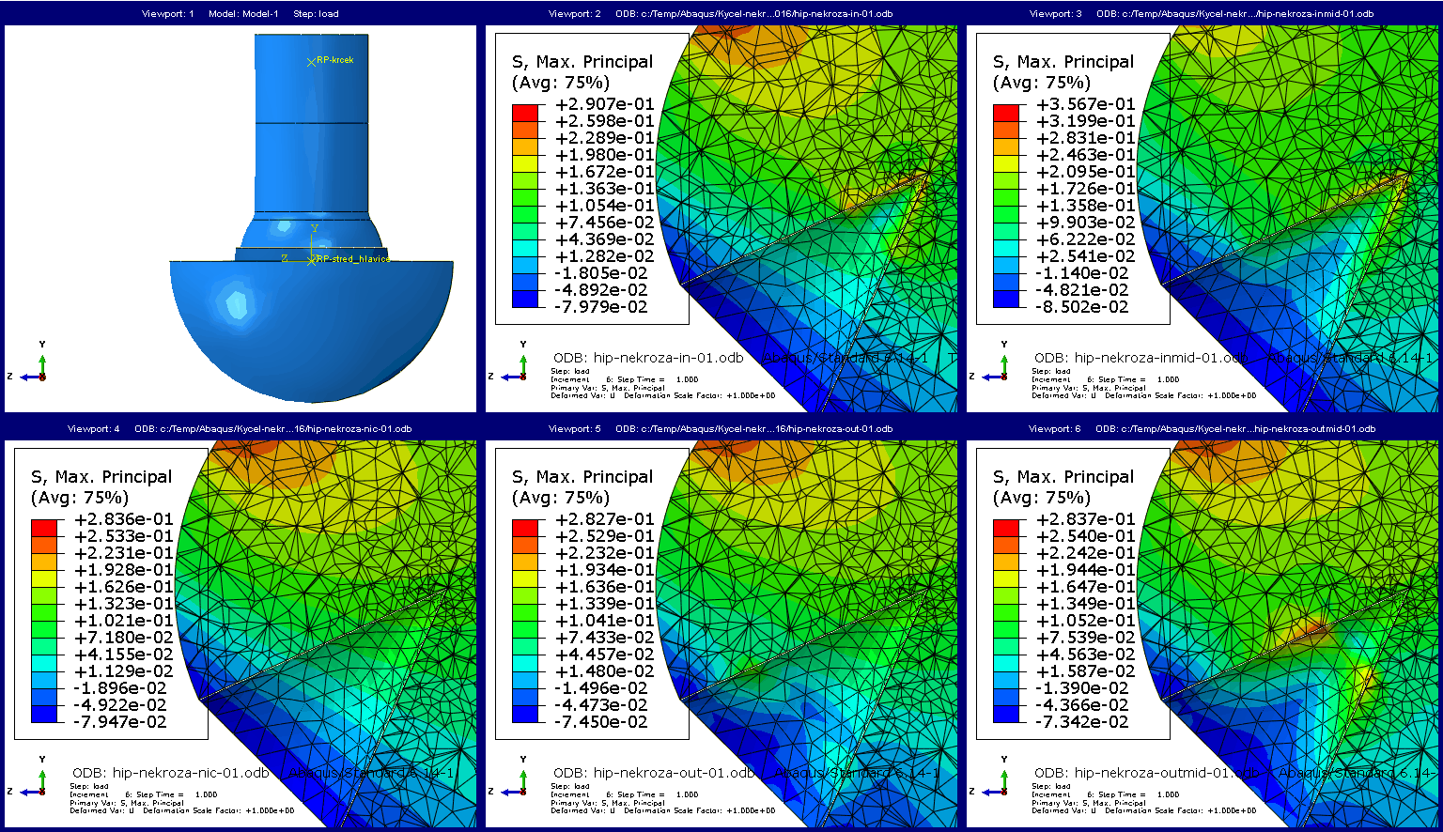Image resolution: width=1443 pixels, height=832 pixels.
Task: Activate the Viewport 6 title bar
Action: (x=1202, y=429)
